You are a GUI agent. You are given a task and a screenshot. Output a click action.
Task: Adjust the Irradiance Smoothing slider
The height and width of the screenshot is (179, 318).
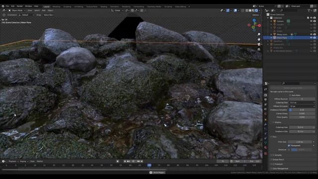coord(302,110)
